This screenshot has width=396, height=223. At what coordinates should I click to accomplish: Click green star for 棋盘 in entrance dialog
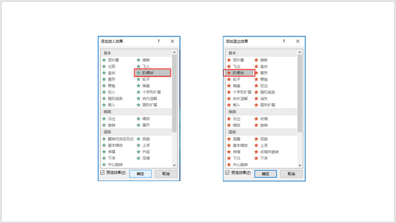[138, 86]
